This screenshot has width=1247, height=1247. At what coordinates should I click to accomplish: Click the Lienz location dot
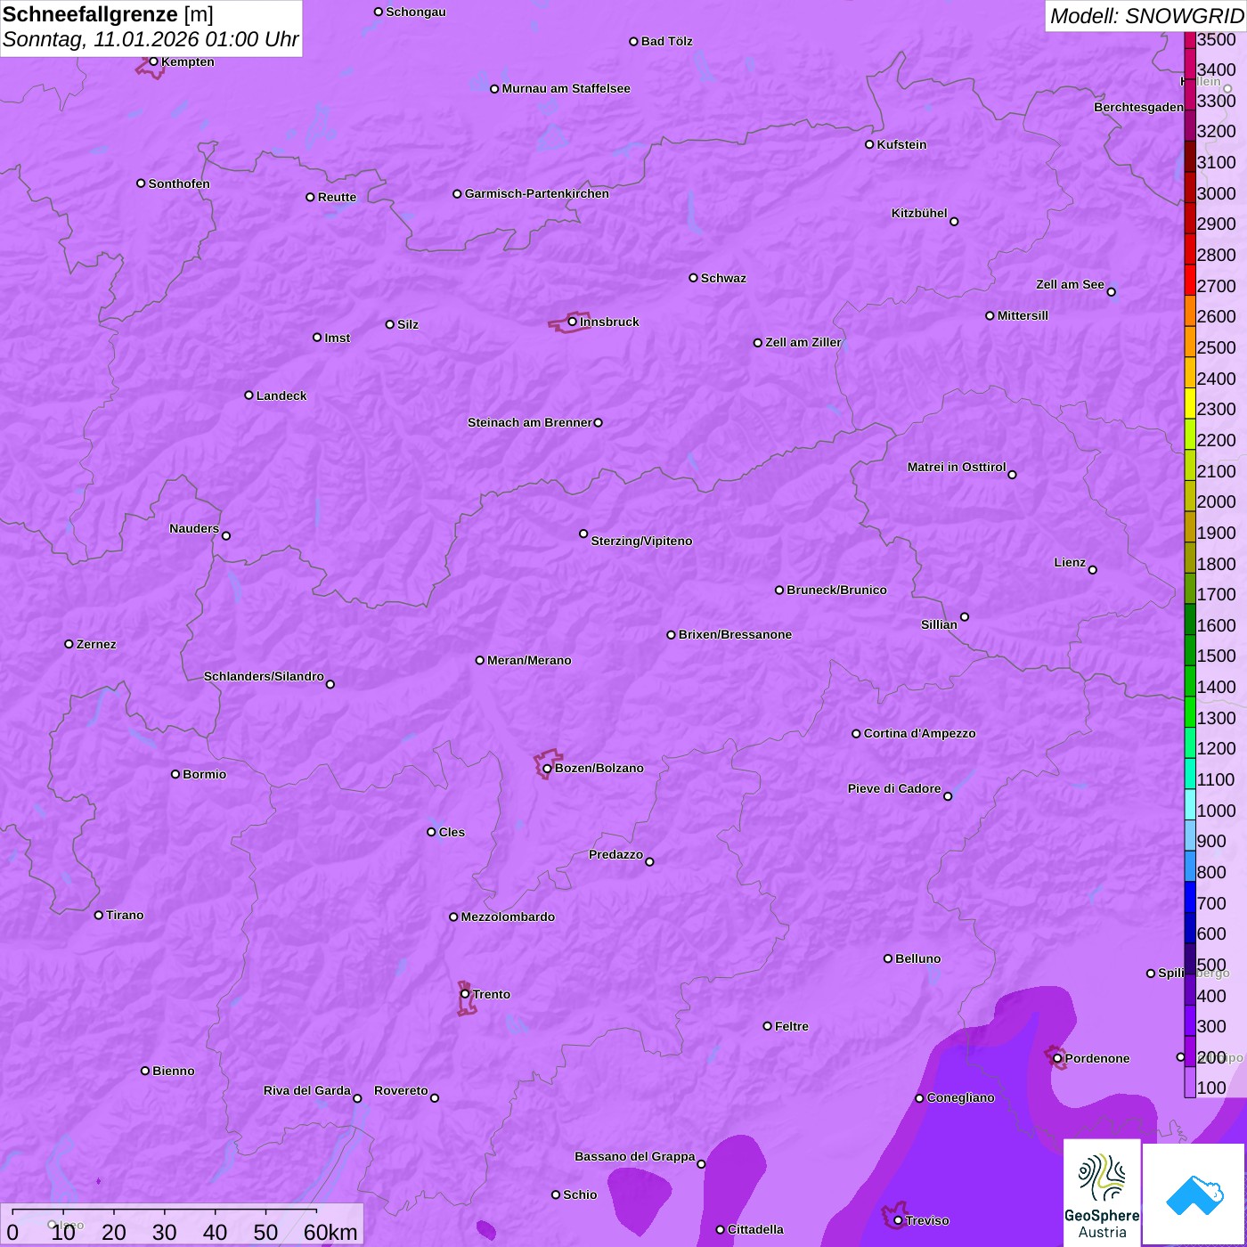(x=1093, y=570)
